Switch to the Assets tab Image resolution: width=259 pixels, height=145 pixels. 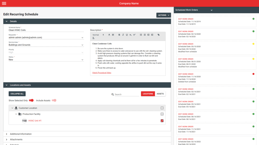(160, 94)
